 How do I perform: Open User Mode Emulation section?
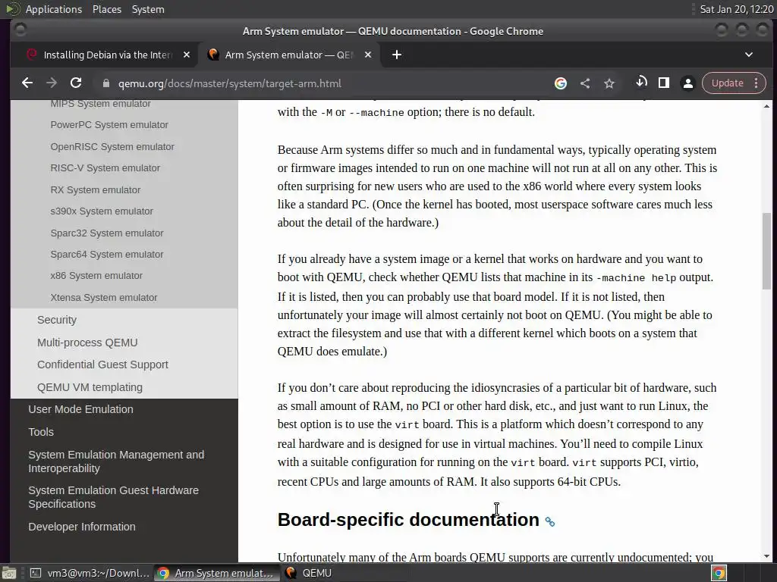point(80,409)
